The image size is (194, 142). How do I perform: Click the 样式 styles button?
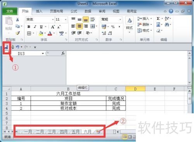tap(130, 24)
